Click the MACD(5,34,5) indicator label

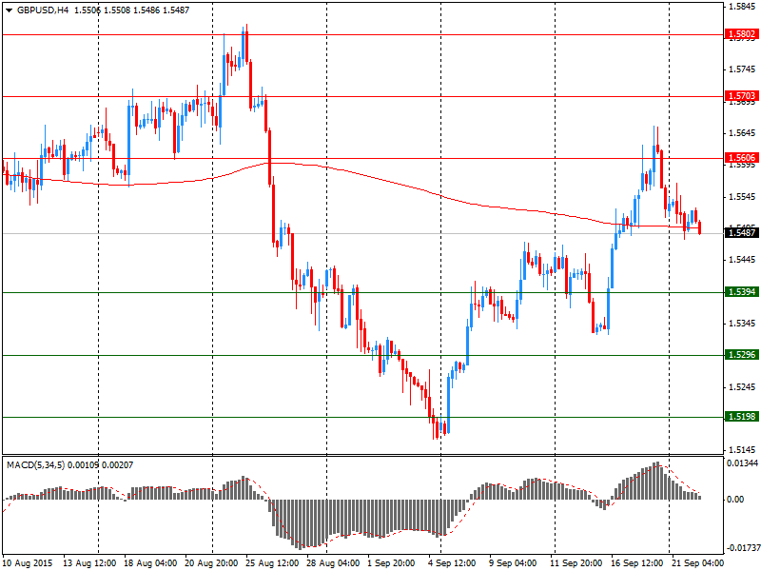point(36,465)
